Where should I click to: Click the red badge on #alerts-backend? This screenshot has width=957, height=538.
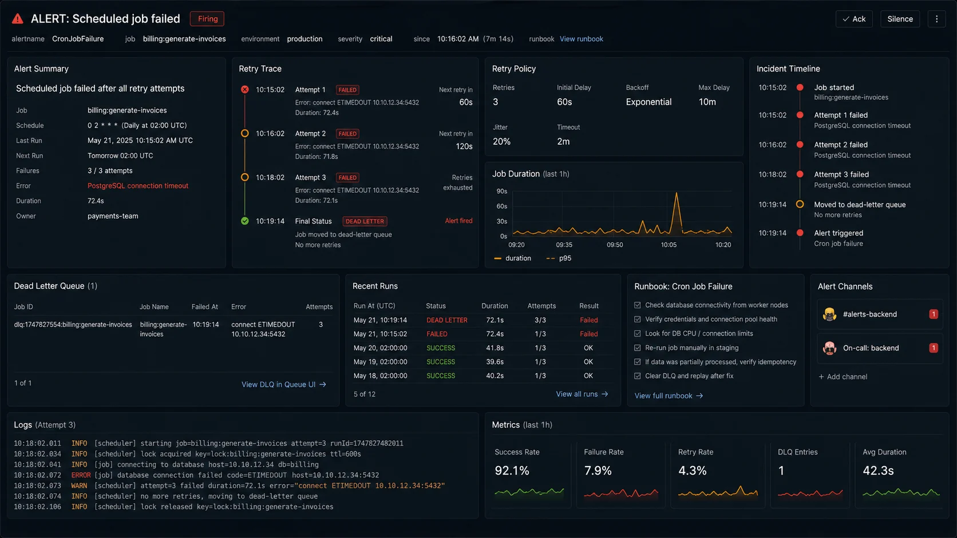tap(934, 314)
